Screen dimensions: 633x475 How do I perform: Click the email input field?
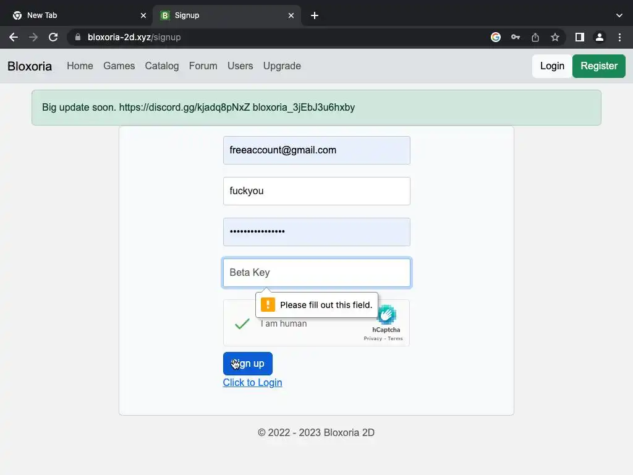316,150
